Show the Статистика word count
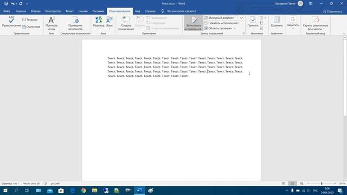The image size is (347, 195). 31,27
